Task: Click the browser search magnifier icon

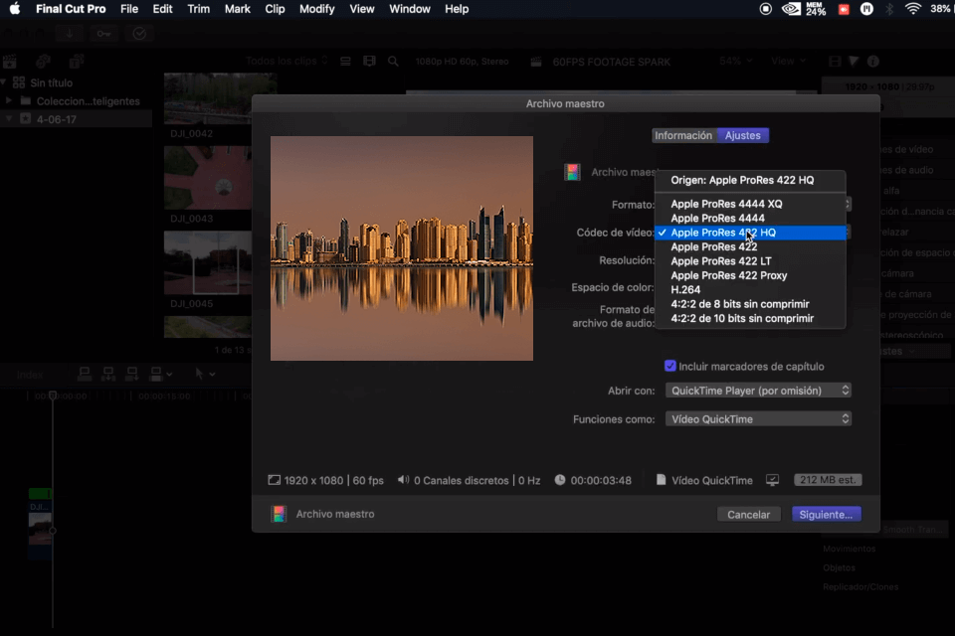Action: pos(394,62)
